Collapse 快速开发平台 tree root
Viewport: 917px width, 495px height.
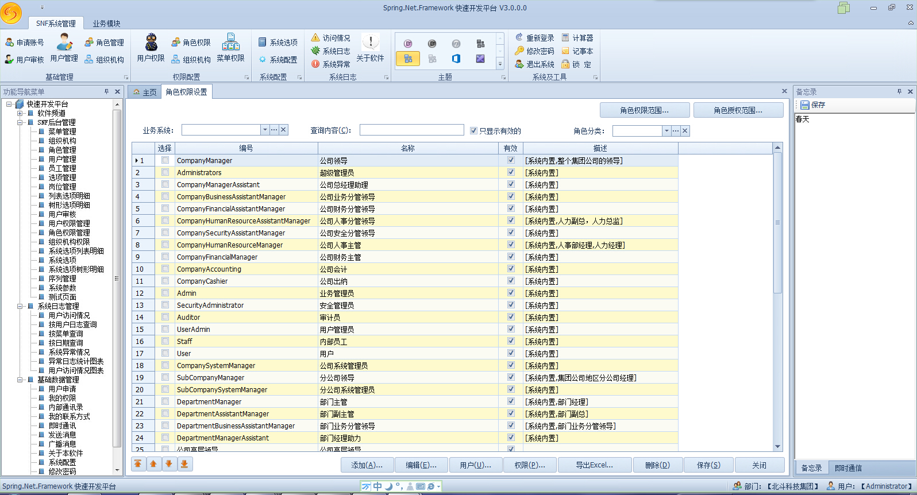point(9,104)
